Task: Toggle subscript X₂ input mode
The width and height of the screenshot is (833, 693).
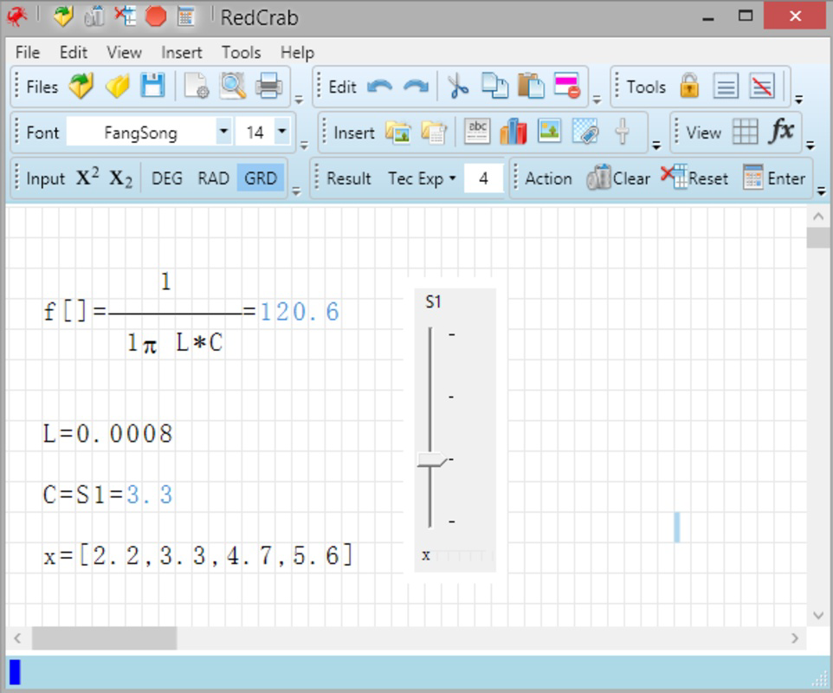Action: click(120, 178)
